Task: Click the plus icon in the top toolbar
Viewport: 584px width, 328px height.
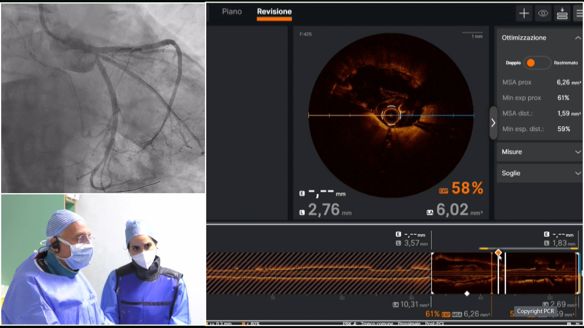Action: pyautogui.click(x=524, y=13)
